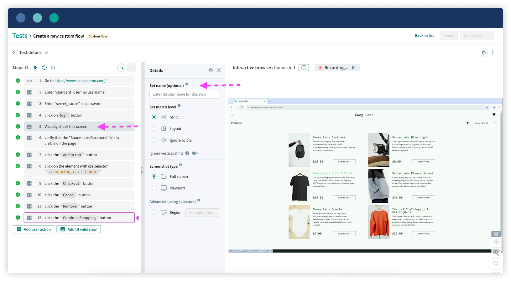Select Full screen screenshot type
The height and width of the screenshot is (281, 511).
(154, 177)
